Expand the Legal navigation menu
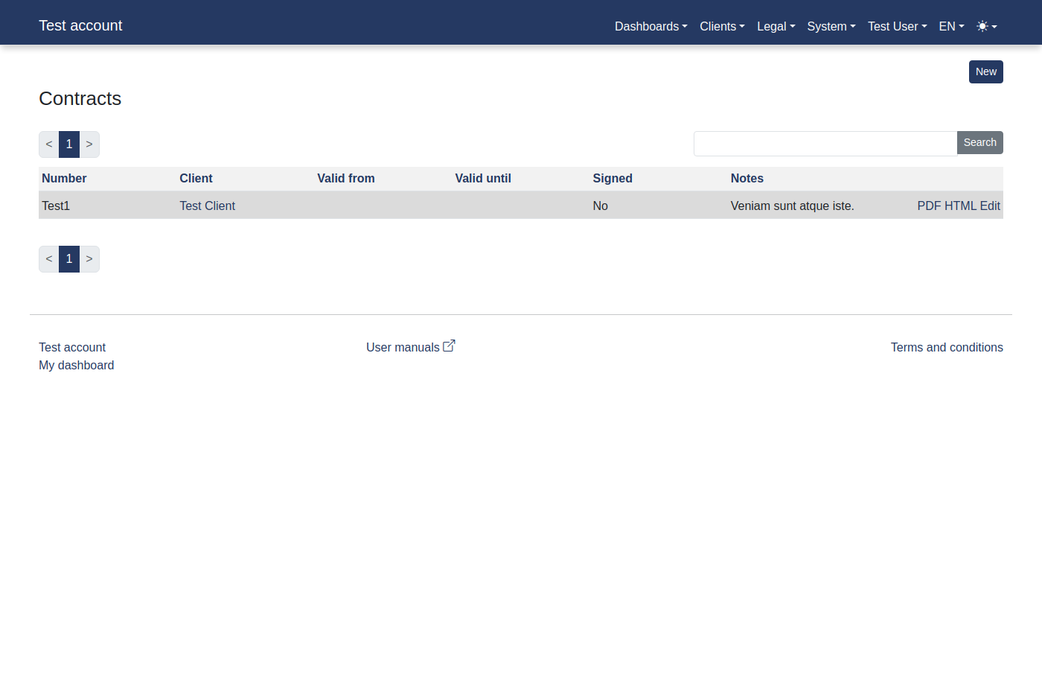Screen dimensions: 1042x700 (776, 26)
